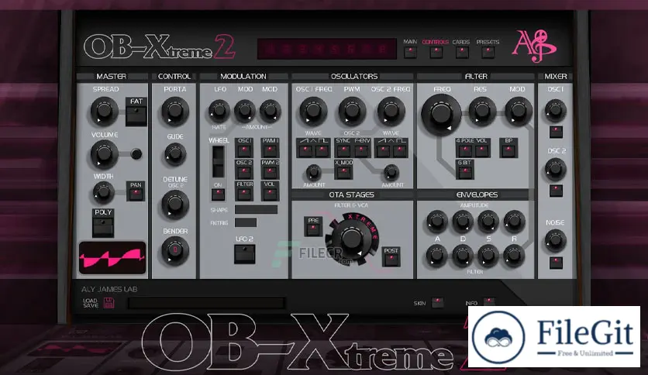Image resolution: width=648 pixels, height=375 pixels.
Task: Enable the POST button in OTA Stages
Action: click(391, 260)
